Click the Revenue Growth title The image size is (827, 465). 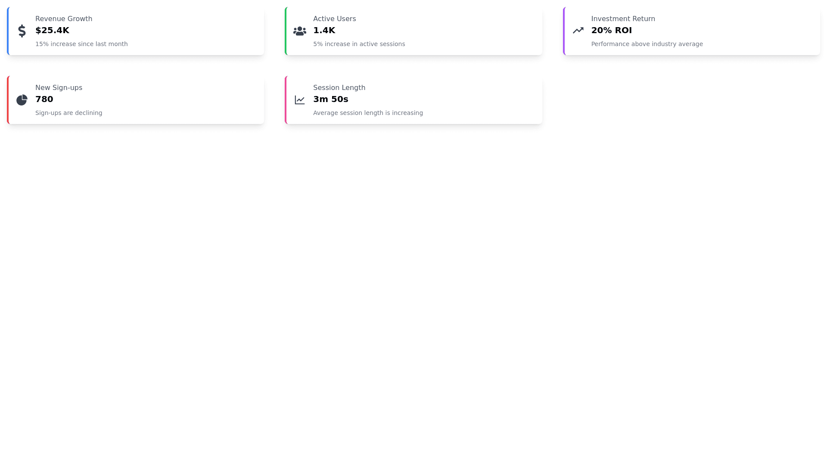coord(64,19)
